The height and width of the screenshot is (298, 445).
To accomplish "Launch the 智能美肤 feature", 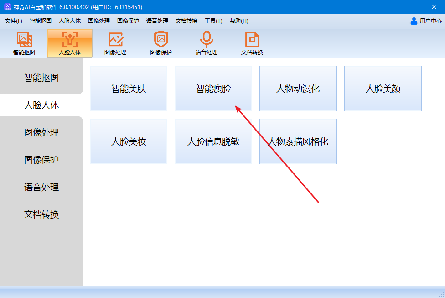I will point(129,89).
